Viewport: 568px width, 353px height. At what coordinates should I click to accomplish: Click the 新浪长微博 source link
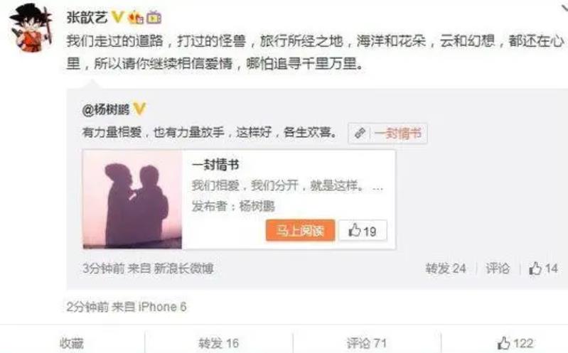tap(183, 268)
